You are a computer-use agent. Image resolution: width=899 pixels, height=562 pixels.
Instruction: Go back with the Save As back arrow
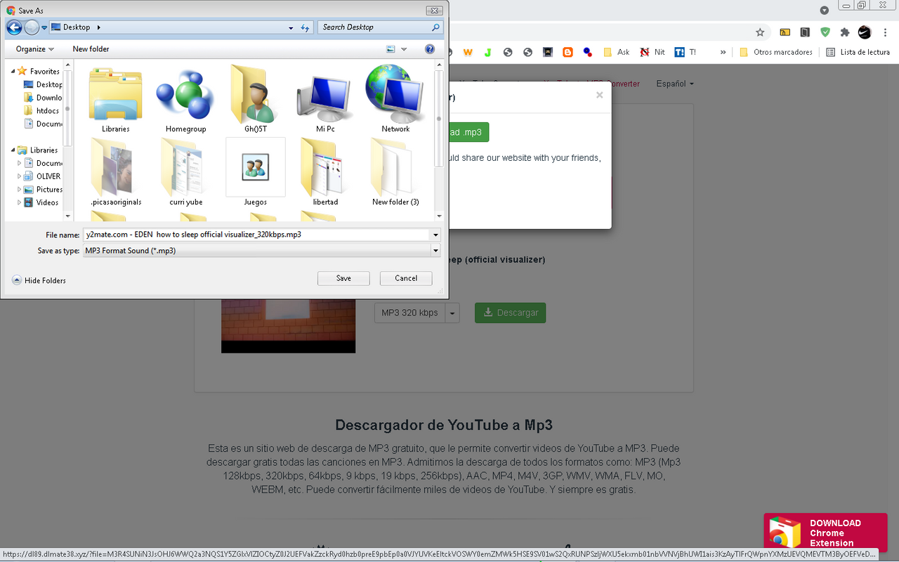point(14,28)
